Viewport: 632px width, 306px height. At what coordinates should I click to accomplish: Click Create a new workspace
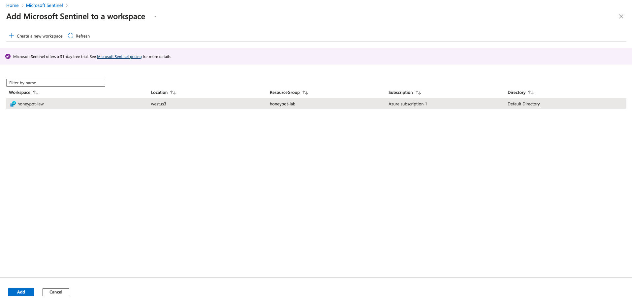[x=36, y=36]
